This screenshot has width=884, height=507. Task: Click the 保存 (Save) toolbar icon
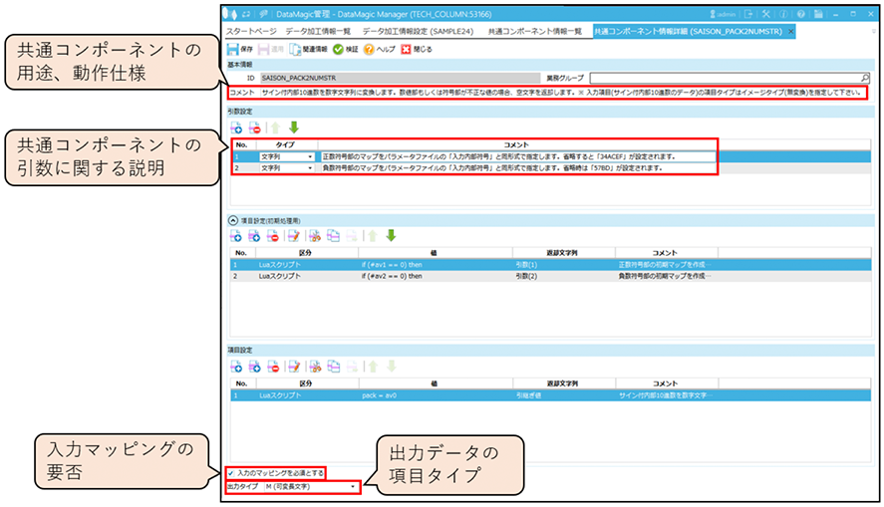point(233,48)
